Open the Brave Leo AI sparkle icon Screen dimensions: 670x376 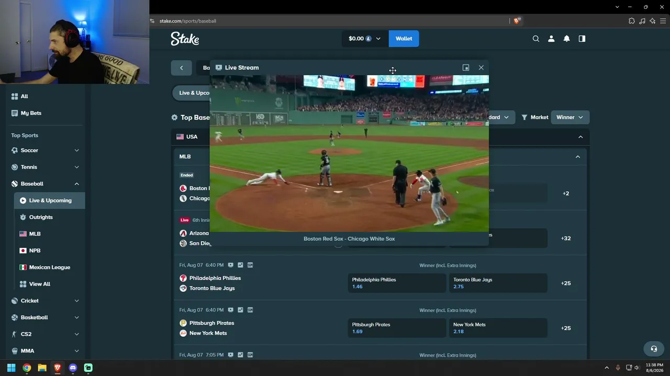pyautogui.click(x=652, y=21)
